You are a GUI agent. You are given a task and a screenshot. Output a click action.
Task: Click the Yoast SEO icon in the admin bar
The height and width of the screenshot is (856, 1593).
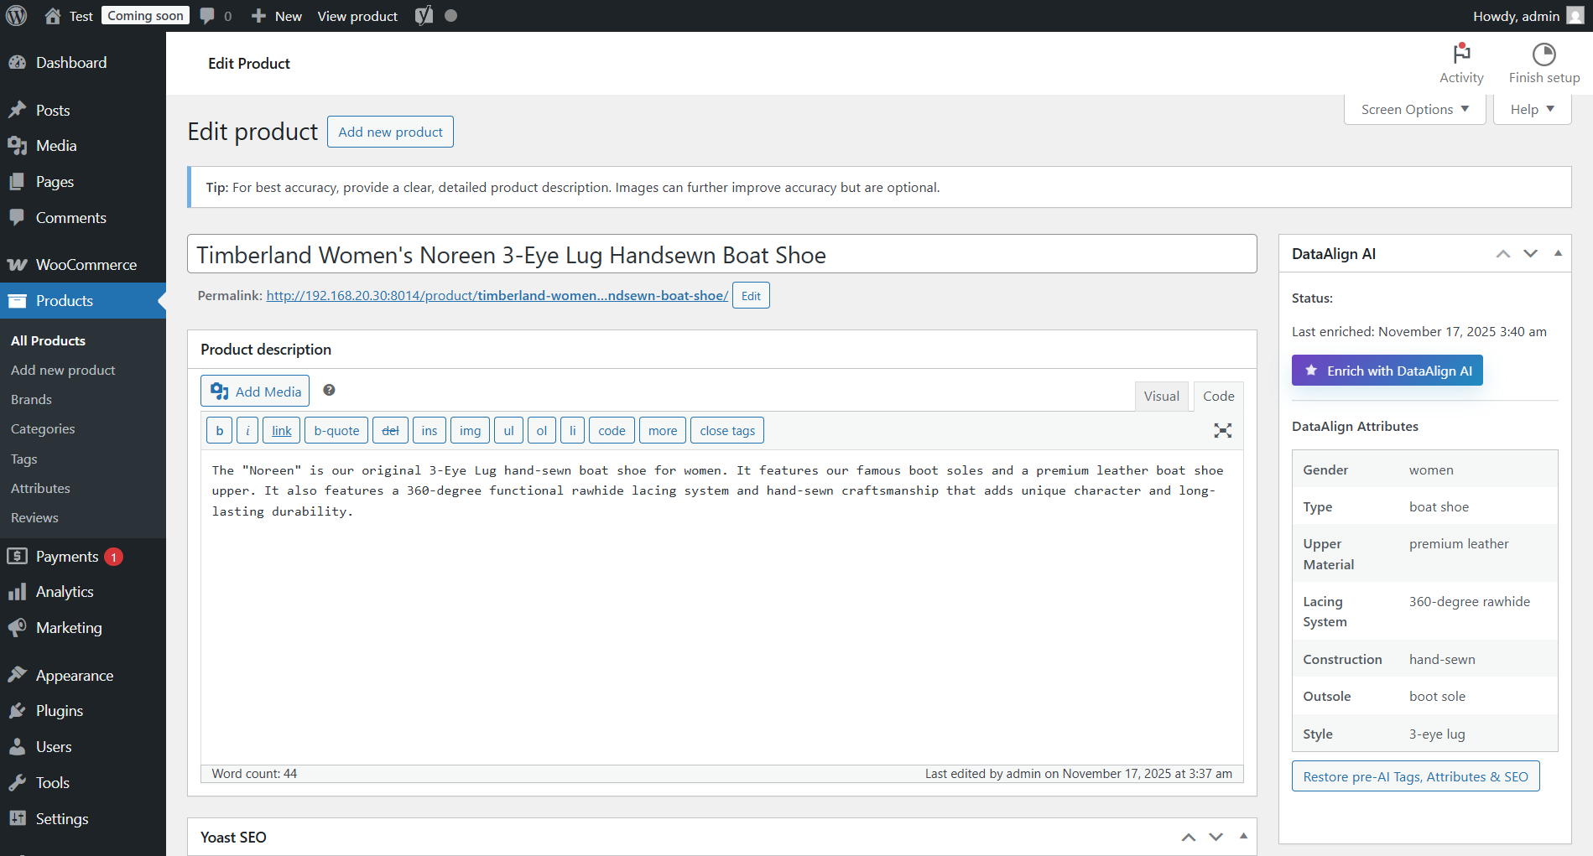tap(424, 15)
